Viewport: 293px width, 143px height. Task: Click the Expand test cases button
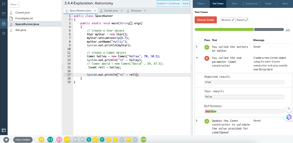(x=242, y=20)
